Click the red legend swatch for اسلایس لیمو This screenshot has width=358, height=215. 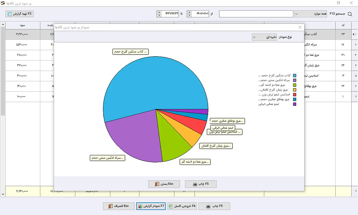295,95
